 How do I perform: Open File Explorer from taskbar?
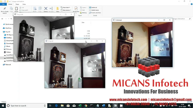pyautogui.click(x=62, y=106)
